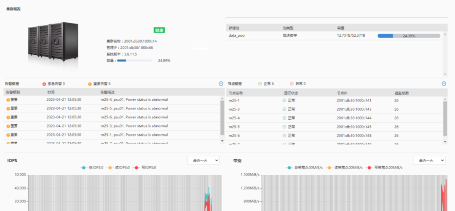Viewport: 455px width, 211px height.
Task: Click the green status icon for node m25-1
Action: pyautogui.click(x=284, y=100)
